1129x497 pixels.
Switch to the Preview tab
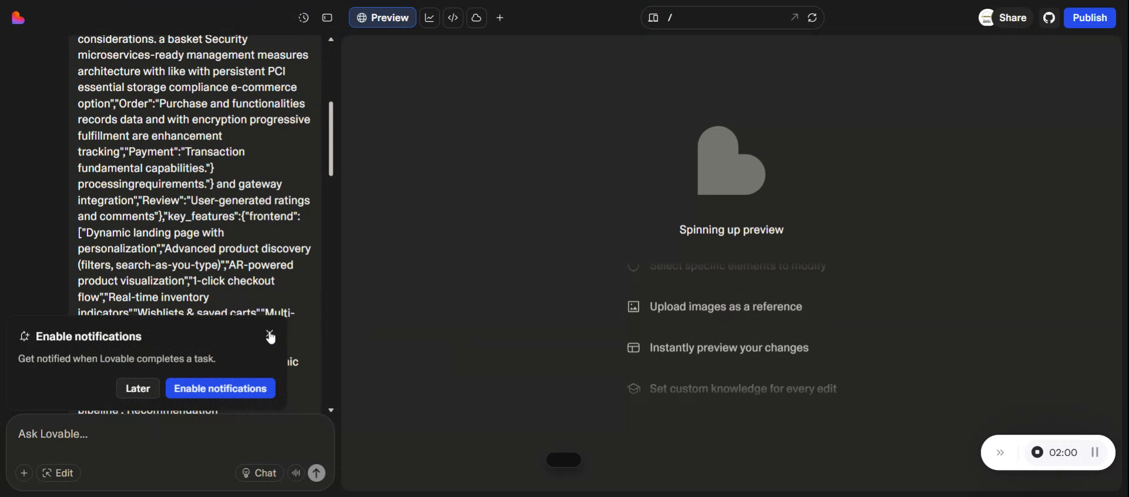(383, 18)
